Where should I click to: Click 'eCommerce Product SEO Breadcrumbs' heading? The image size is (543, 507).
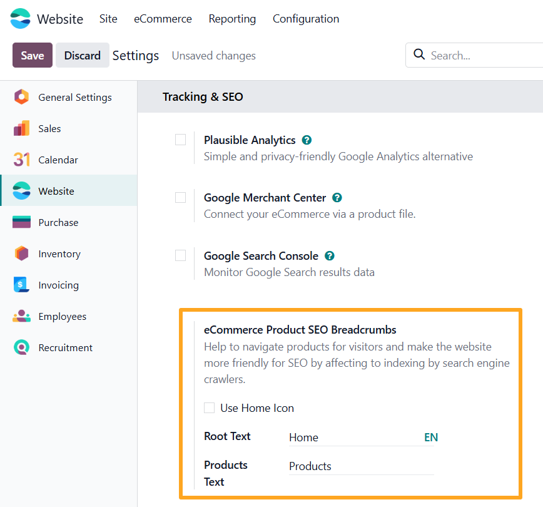point(300,330)
